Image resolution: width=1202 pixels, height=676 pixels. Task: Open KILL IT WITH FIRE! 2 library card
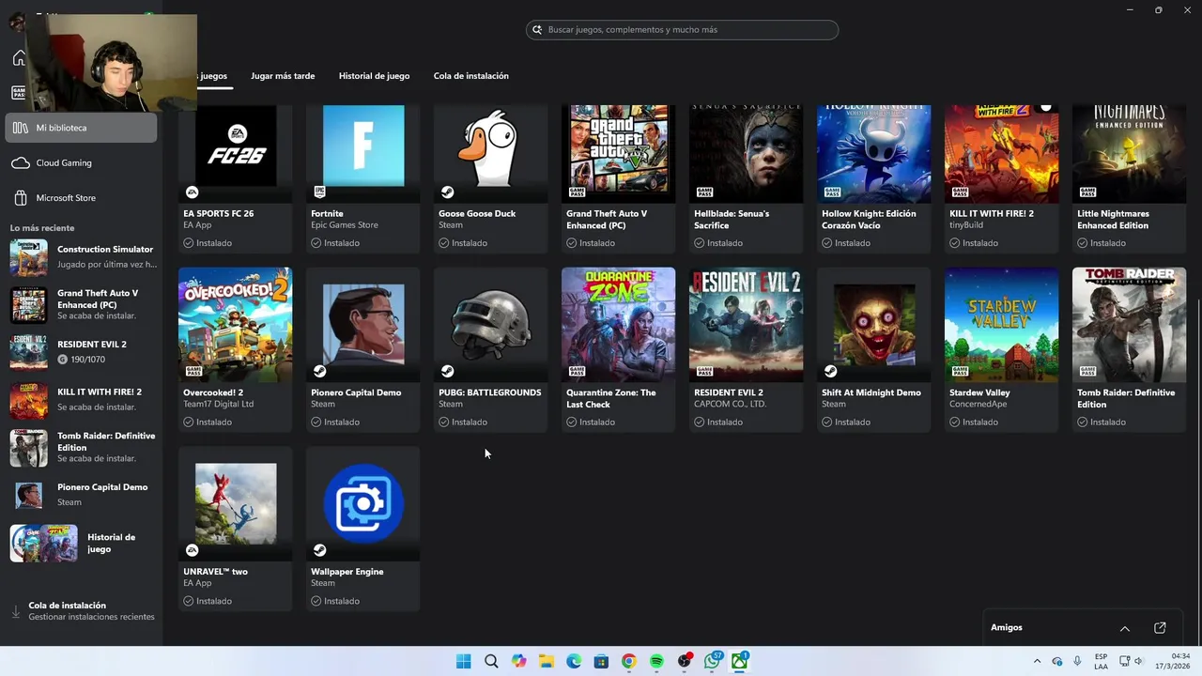point(1002,178)
